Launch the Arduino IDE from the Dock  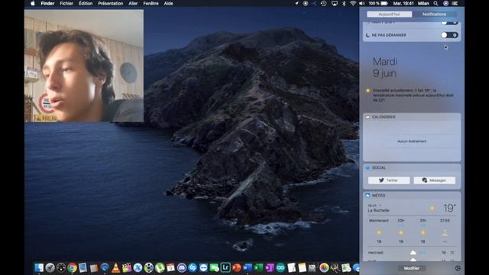(280, 267)
